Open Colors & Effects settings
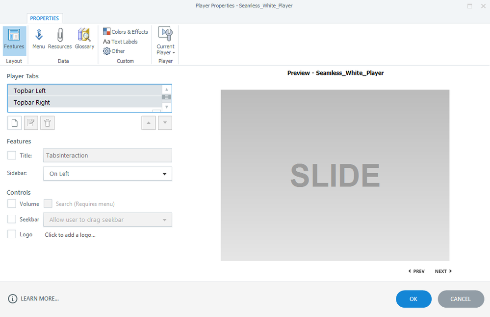 point(125,32)
